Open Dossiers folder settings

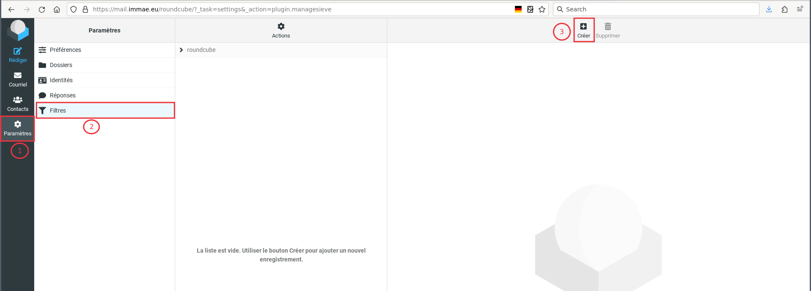(x=105, y=65)
